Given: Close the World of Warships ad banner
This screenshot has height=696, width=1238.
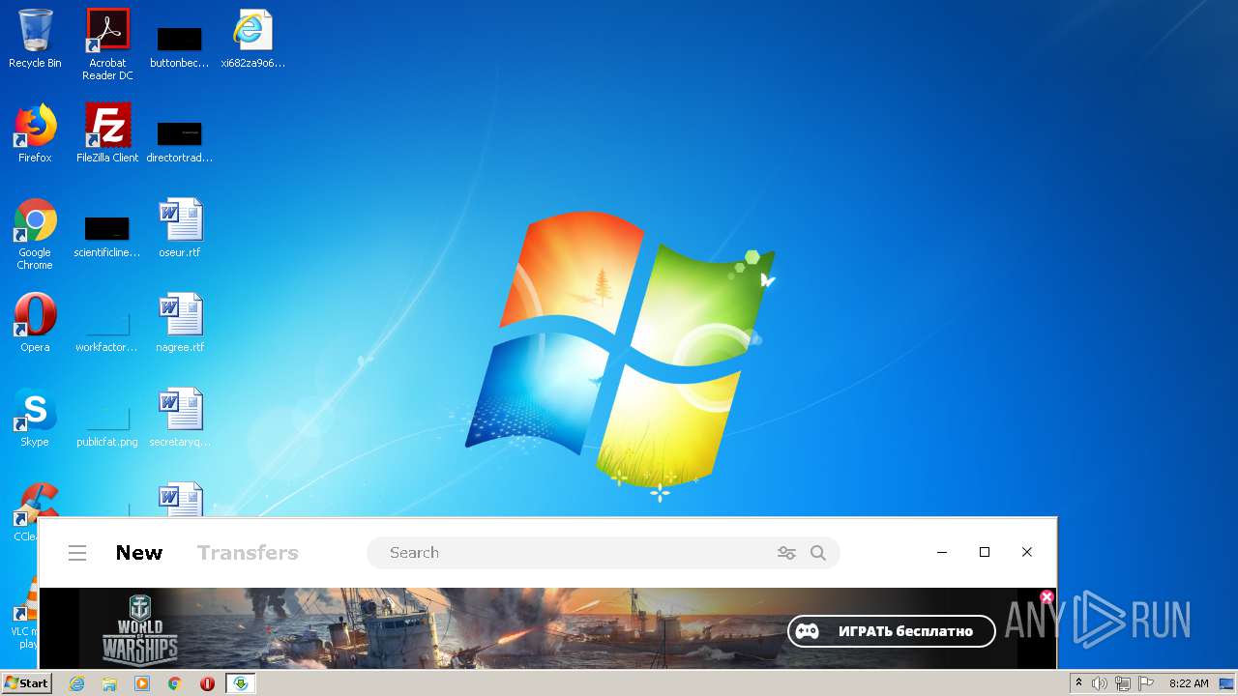Looking at the screenshot, I should (1046, 596).
